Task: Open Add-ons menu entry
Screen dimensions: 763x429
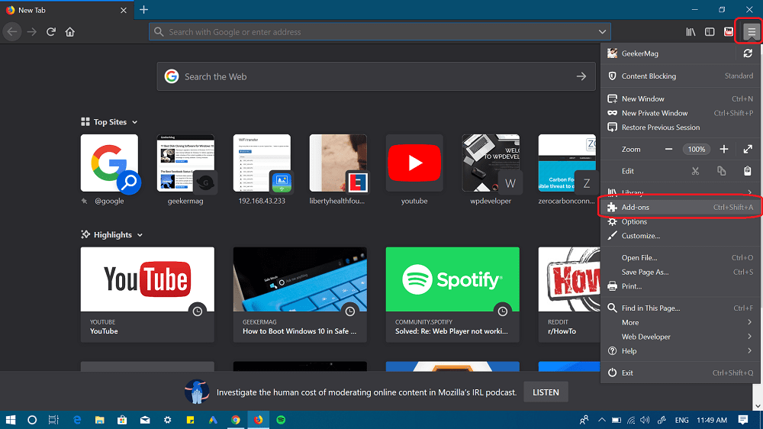Action: point(681,208)
